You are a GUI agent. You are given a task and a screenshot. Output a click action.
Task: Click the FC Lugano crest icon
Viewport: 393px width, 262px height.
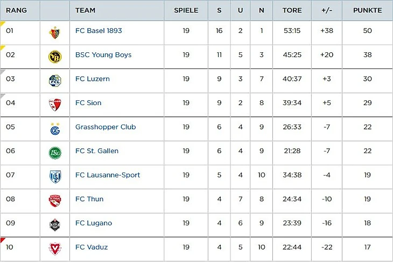click(x=55, y=224)
